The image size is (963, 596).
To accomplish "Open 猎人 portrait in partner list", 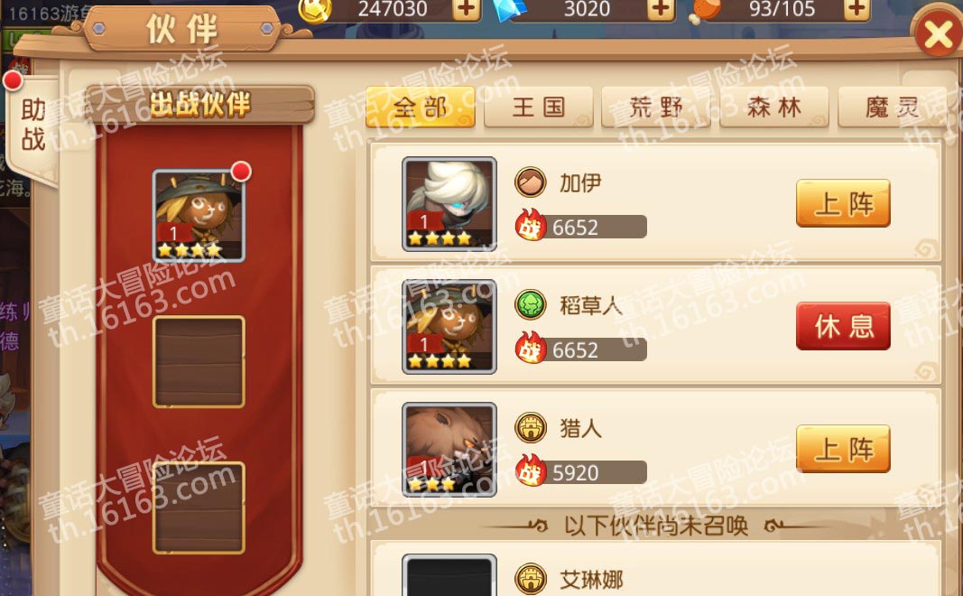I will (x=449, y=450).
